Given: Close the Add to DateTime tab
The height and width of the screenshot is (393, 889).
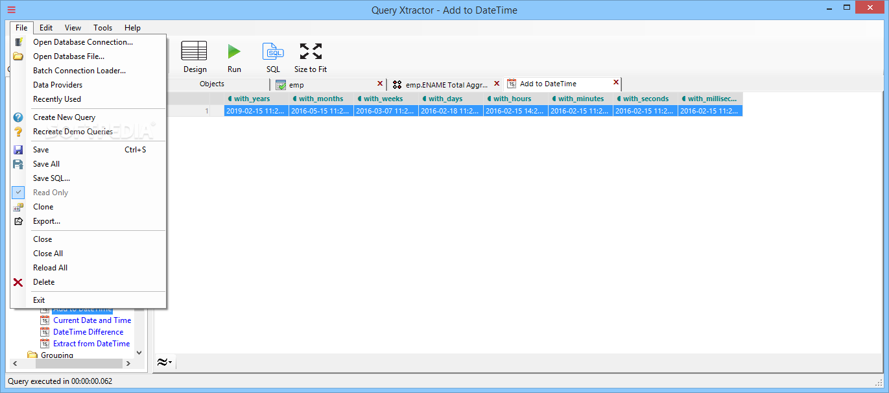Looking at the screenshot, I should click(x=616, y=82).
